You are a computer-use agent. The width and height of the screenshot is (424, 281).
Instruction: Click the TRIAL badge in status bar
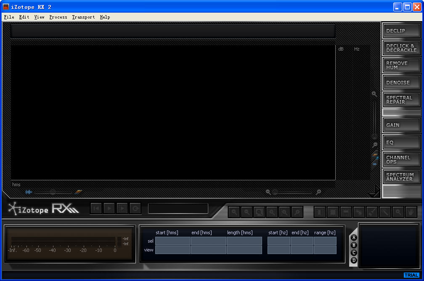(x=411, y=275)
